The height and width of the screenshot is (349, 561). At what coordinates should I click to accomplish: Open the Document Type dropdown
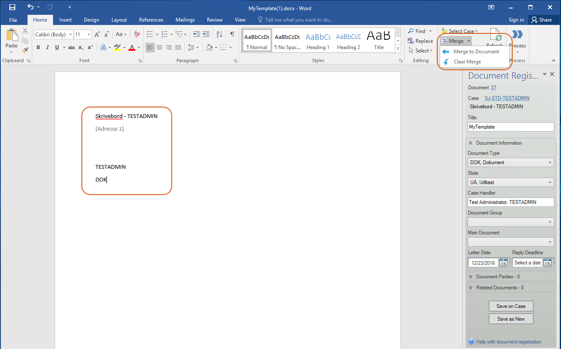[x=511, y=162]
